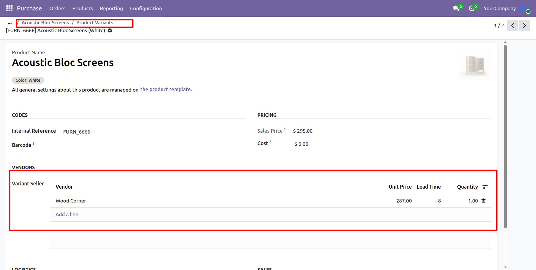This screenshot has height=270, width=536.
Task: Click the Sales Price help question mark
Action: click(x=285, y=129)
